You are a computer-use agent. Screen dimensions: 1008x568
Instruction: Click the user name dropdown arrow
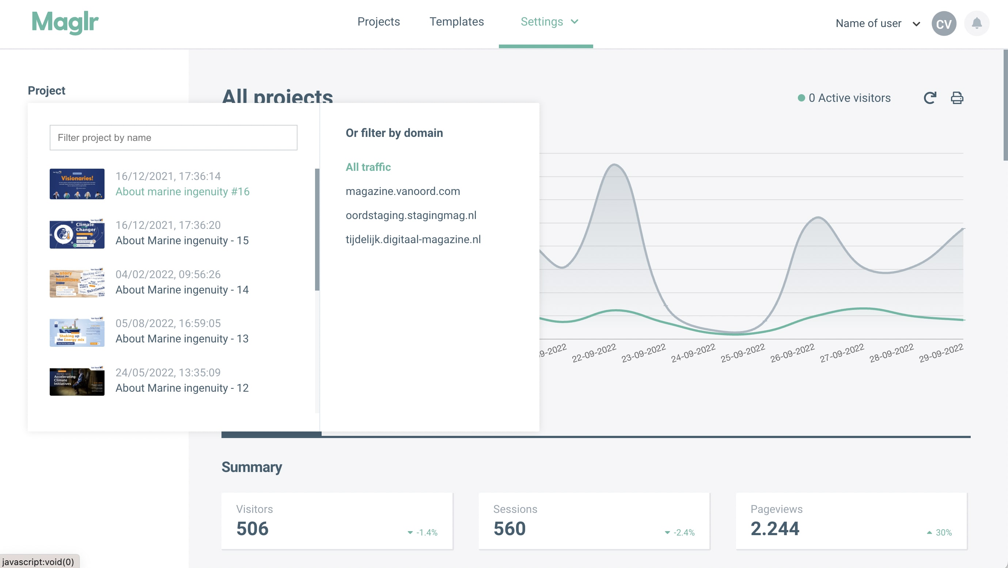(917, 22)
